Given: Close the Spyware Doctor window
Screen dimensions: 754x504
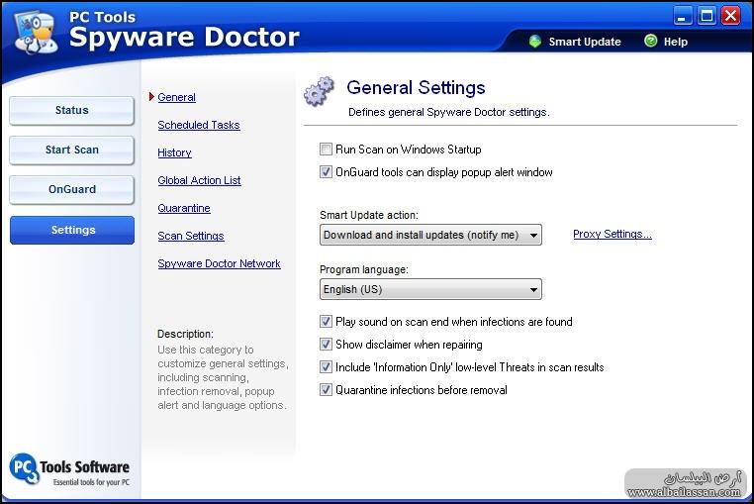Looking at the screenshot, I should tap(731, 16).
